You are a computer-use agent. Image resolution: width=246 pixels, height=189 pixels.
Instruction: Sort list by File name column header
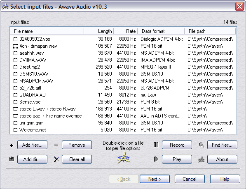pos(47,31)
